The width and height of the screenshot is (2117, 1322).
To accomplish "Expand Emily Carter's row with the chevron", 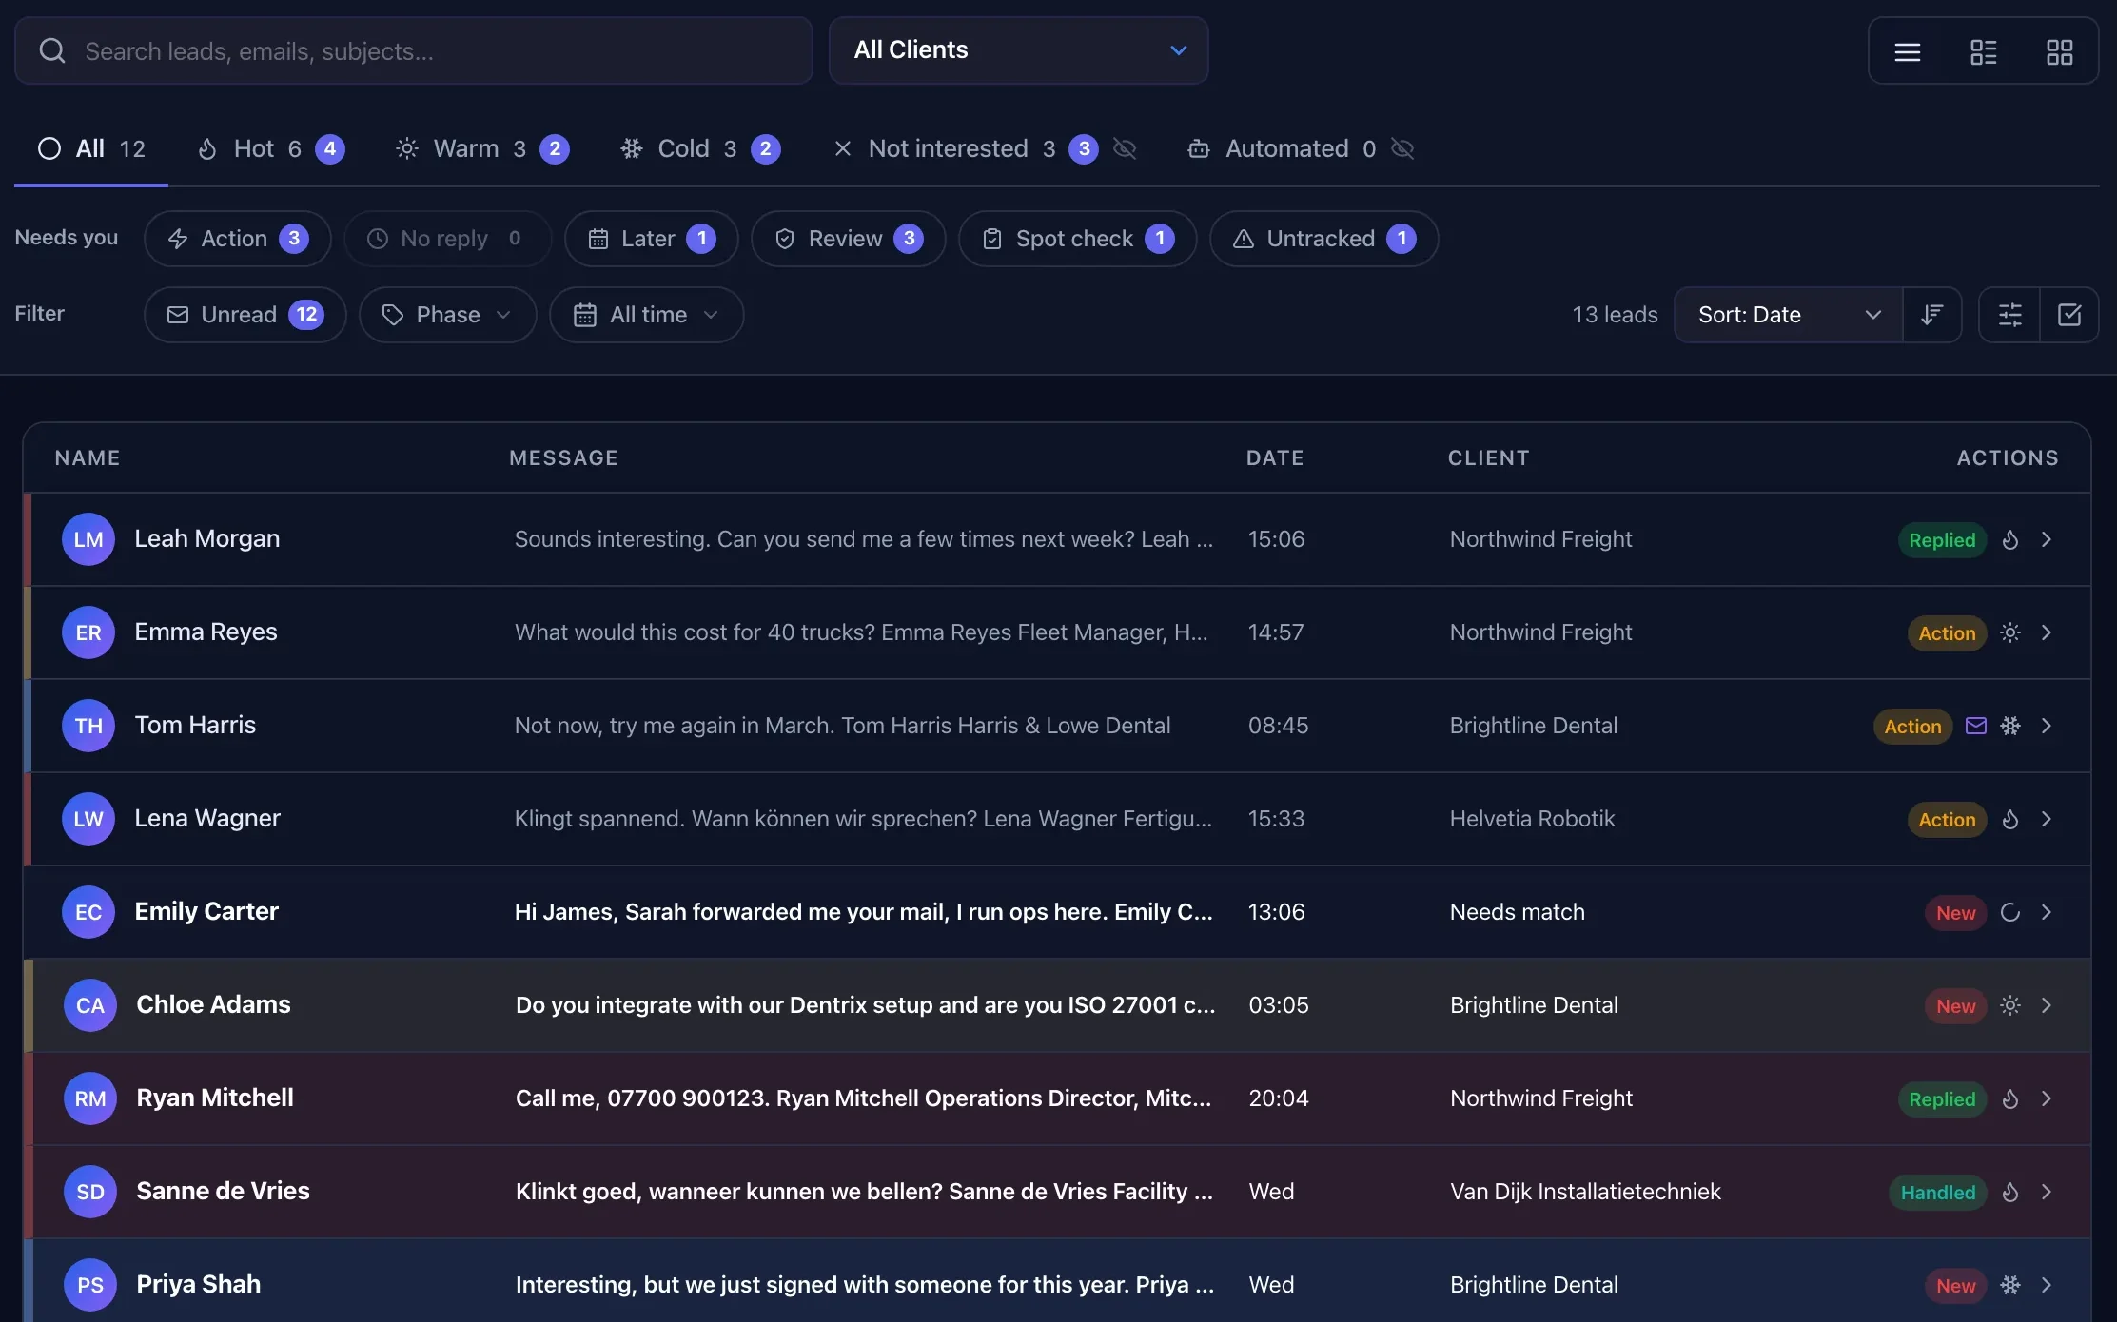I will pos(2046,912).
